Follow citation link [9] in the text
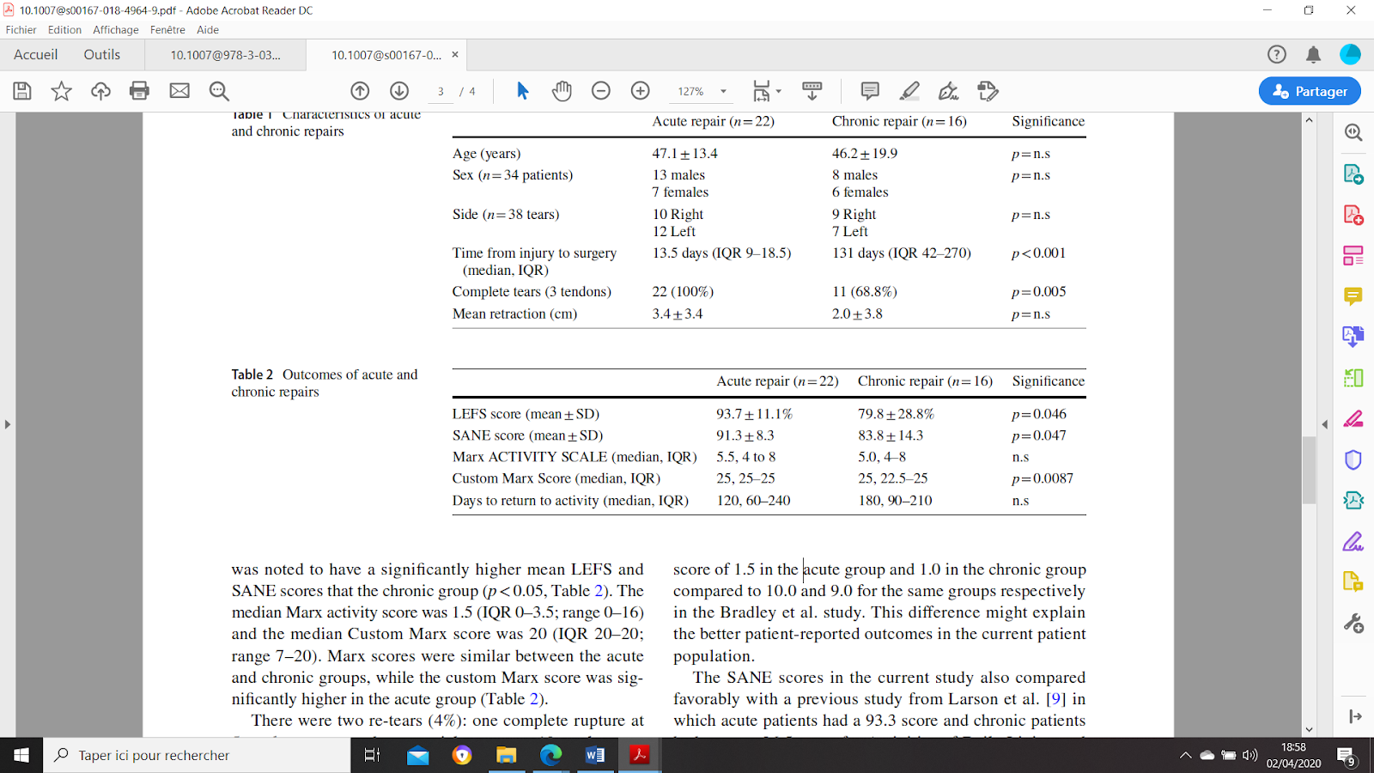 [1055, 698]
